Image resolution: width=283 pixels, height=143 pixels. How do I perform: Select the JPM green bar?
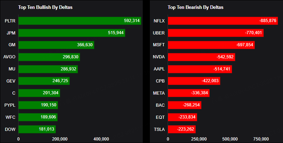coord(72,33)
